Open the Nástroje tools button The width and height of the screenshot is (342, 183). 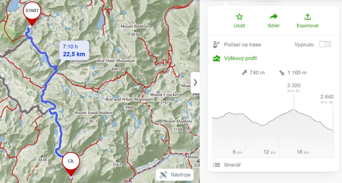[175, 175]
